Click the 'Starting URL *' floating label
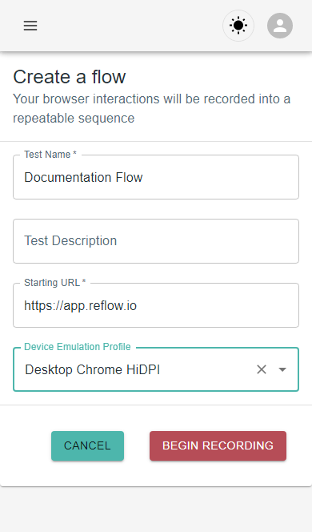 pos(55,283)
